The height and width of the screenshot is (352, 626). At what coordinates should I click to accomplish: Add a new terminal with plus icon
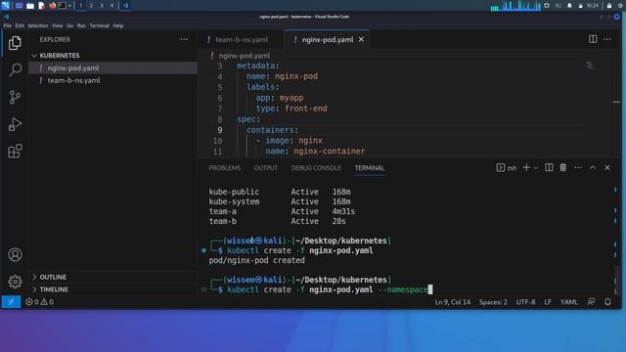526,168
